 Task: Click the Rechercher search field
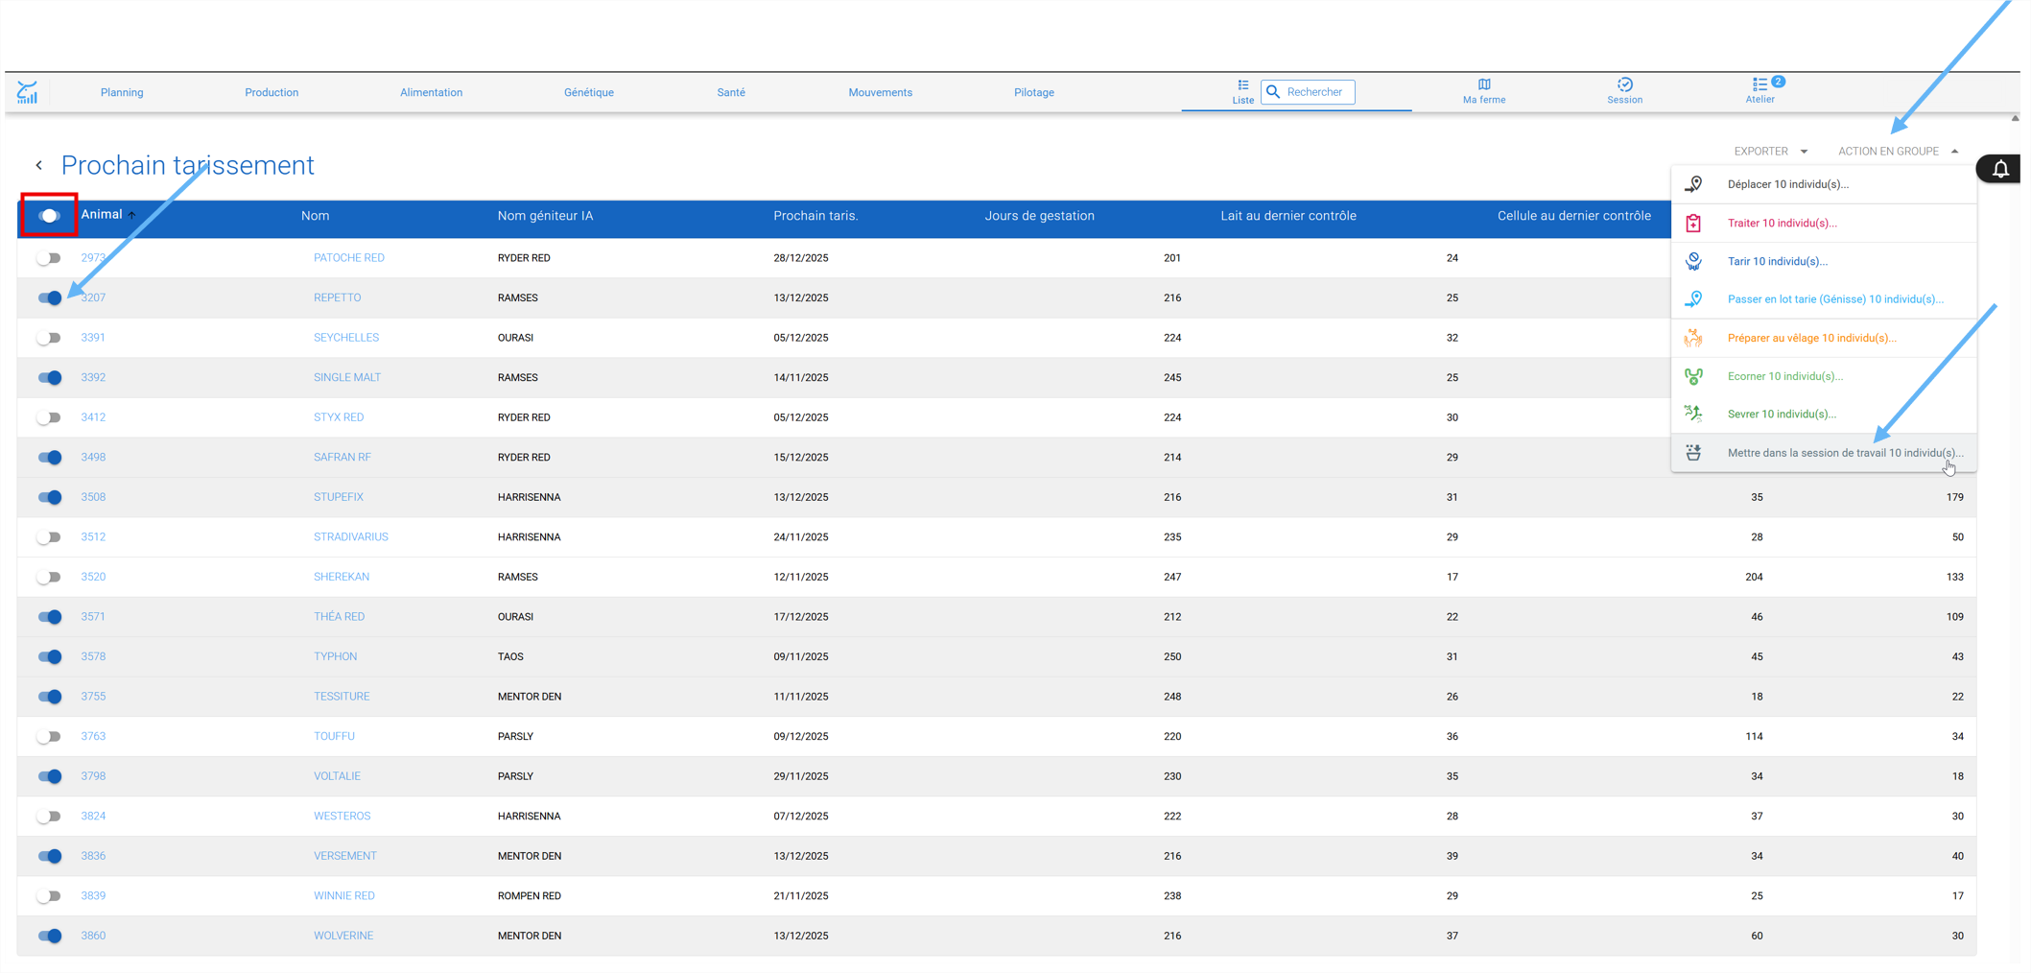coord(1308,92)
